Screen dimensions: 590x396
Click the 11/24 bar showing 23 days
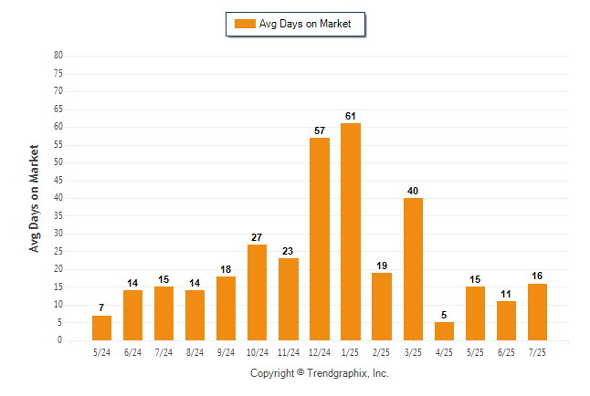coord(289,299)
